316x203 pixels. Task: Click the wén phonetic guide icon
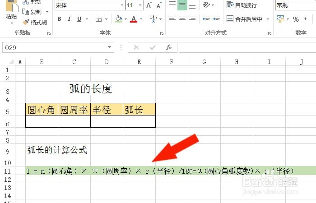153,19
